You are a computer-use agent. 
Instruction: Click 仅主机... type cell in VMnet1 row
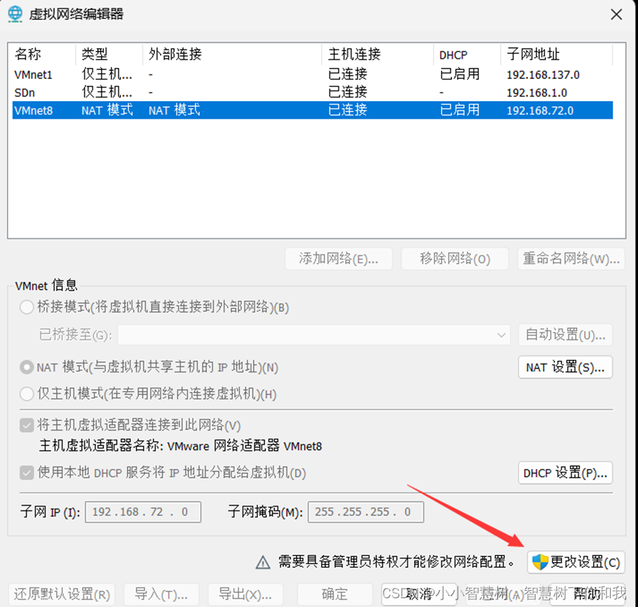tap(107, 74)
